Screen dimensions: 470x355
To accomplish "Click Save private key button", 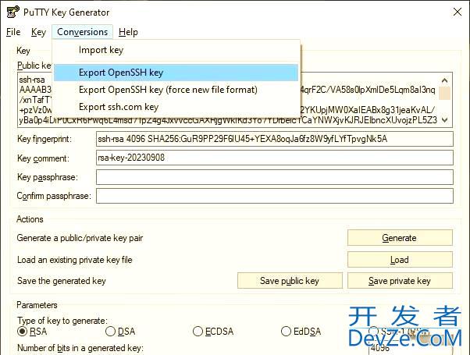I will point(400,281).
